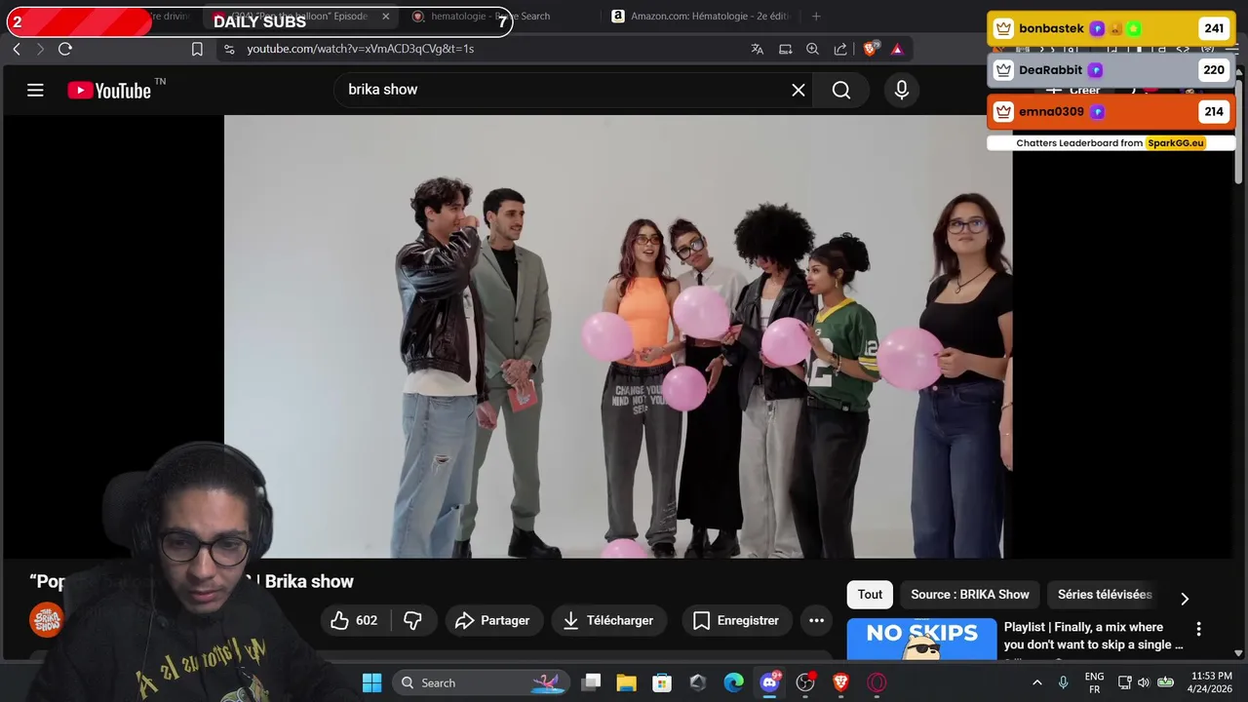Go to the YouTube home logo
The height and width of the screenshot is (702, 1248).
[109, 91]
